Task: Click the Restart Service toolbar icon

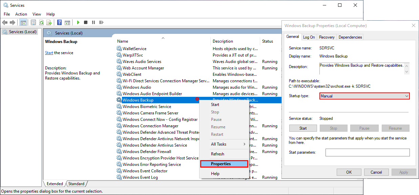Action: point(101,22)
